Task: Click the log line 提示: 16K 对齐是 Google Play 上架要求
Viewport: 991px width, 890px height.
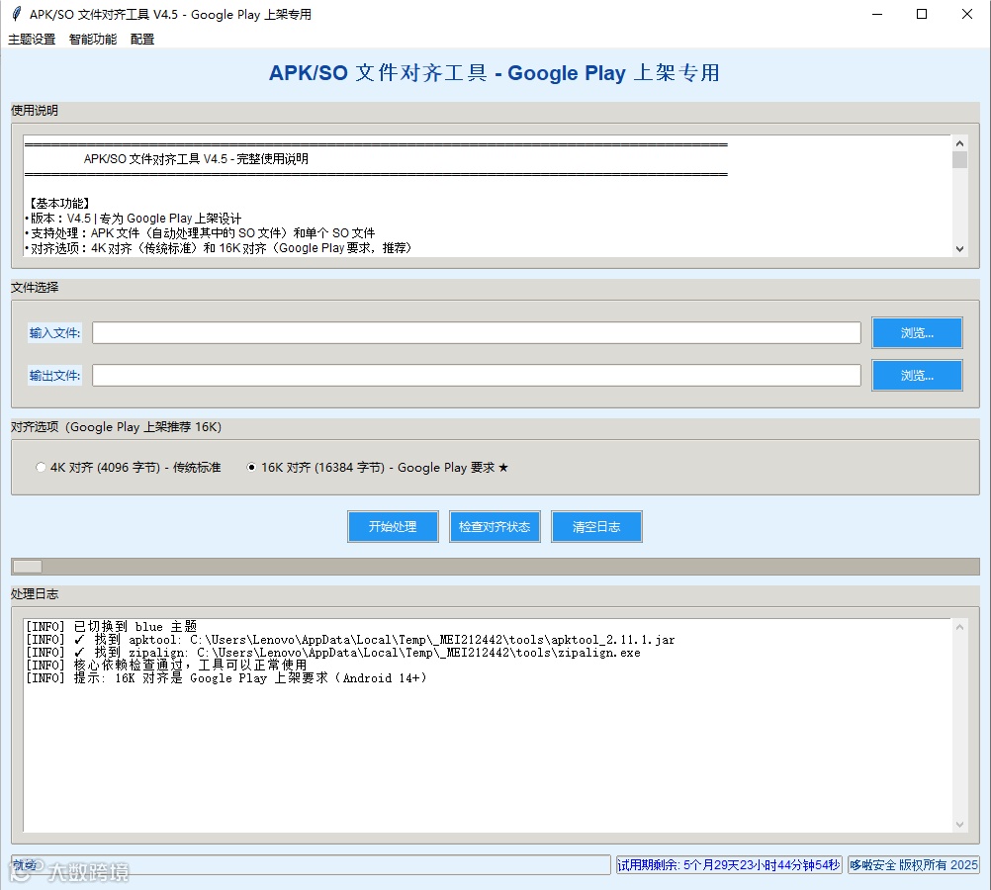Action: point(226,677)
